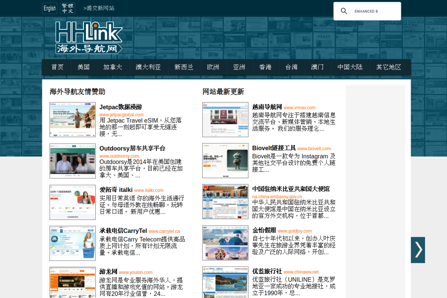The width and height of the screenshot is (447, 298).
Task: Switch language to English
Action: (50, 8)
